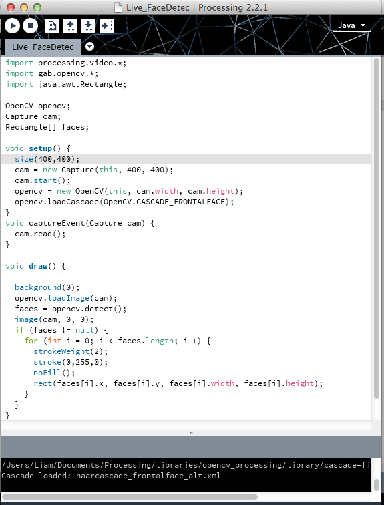Click the "stroke(0,255,0);" line
The height and width of the screenshot is (505, 384).
[71, 362]
